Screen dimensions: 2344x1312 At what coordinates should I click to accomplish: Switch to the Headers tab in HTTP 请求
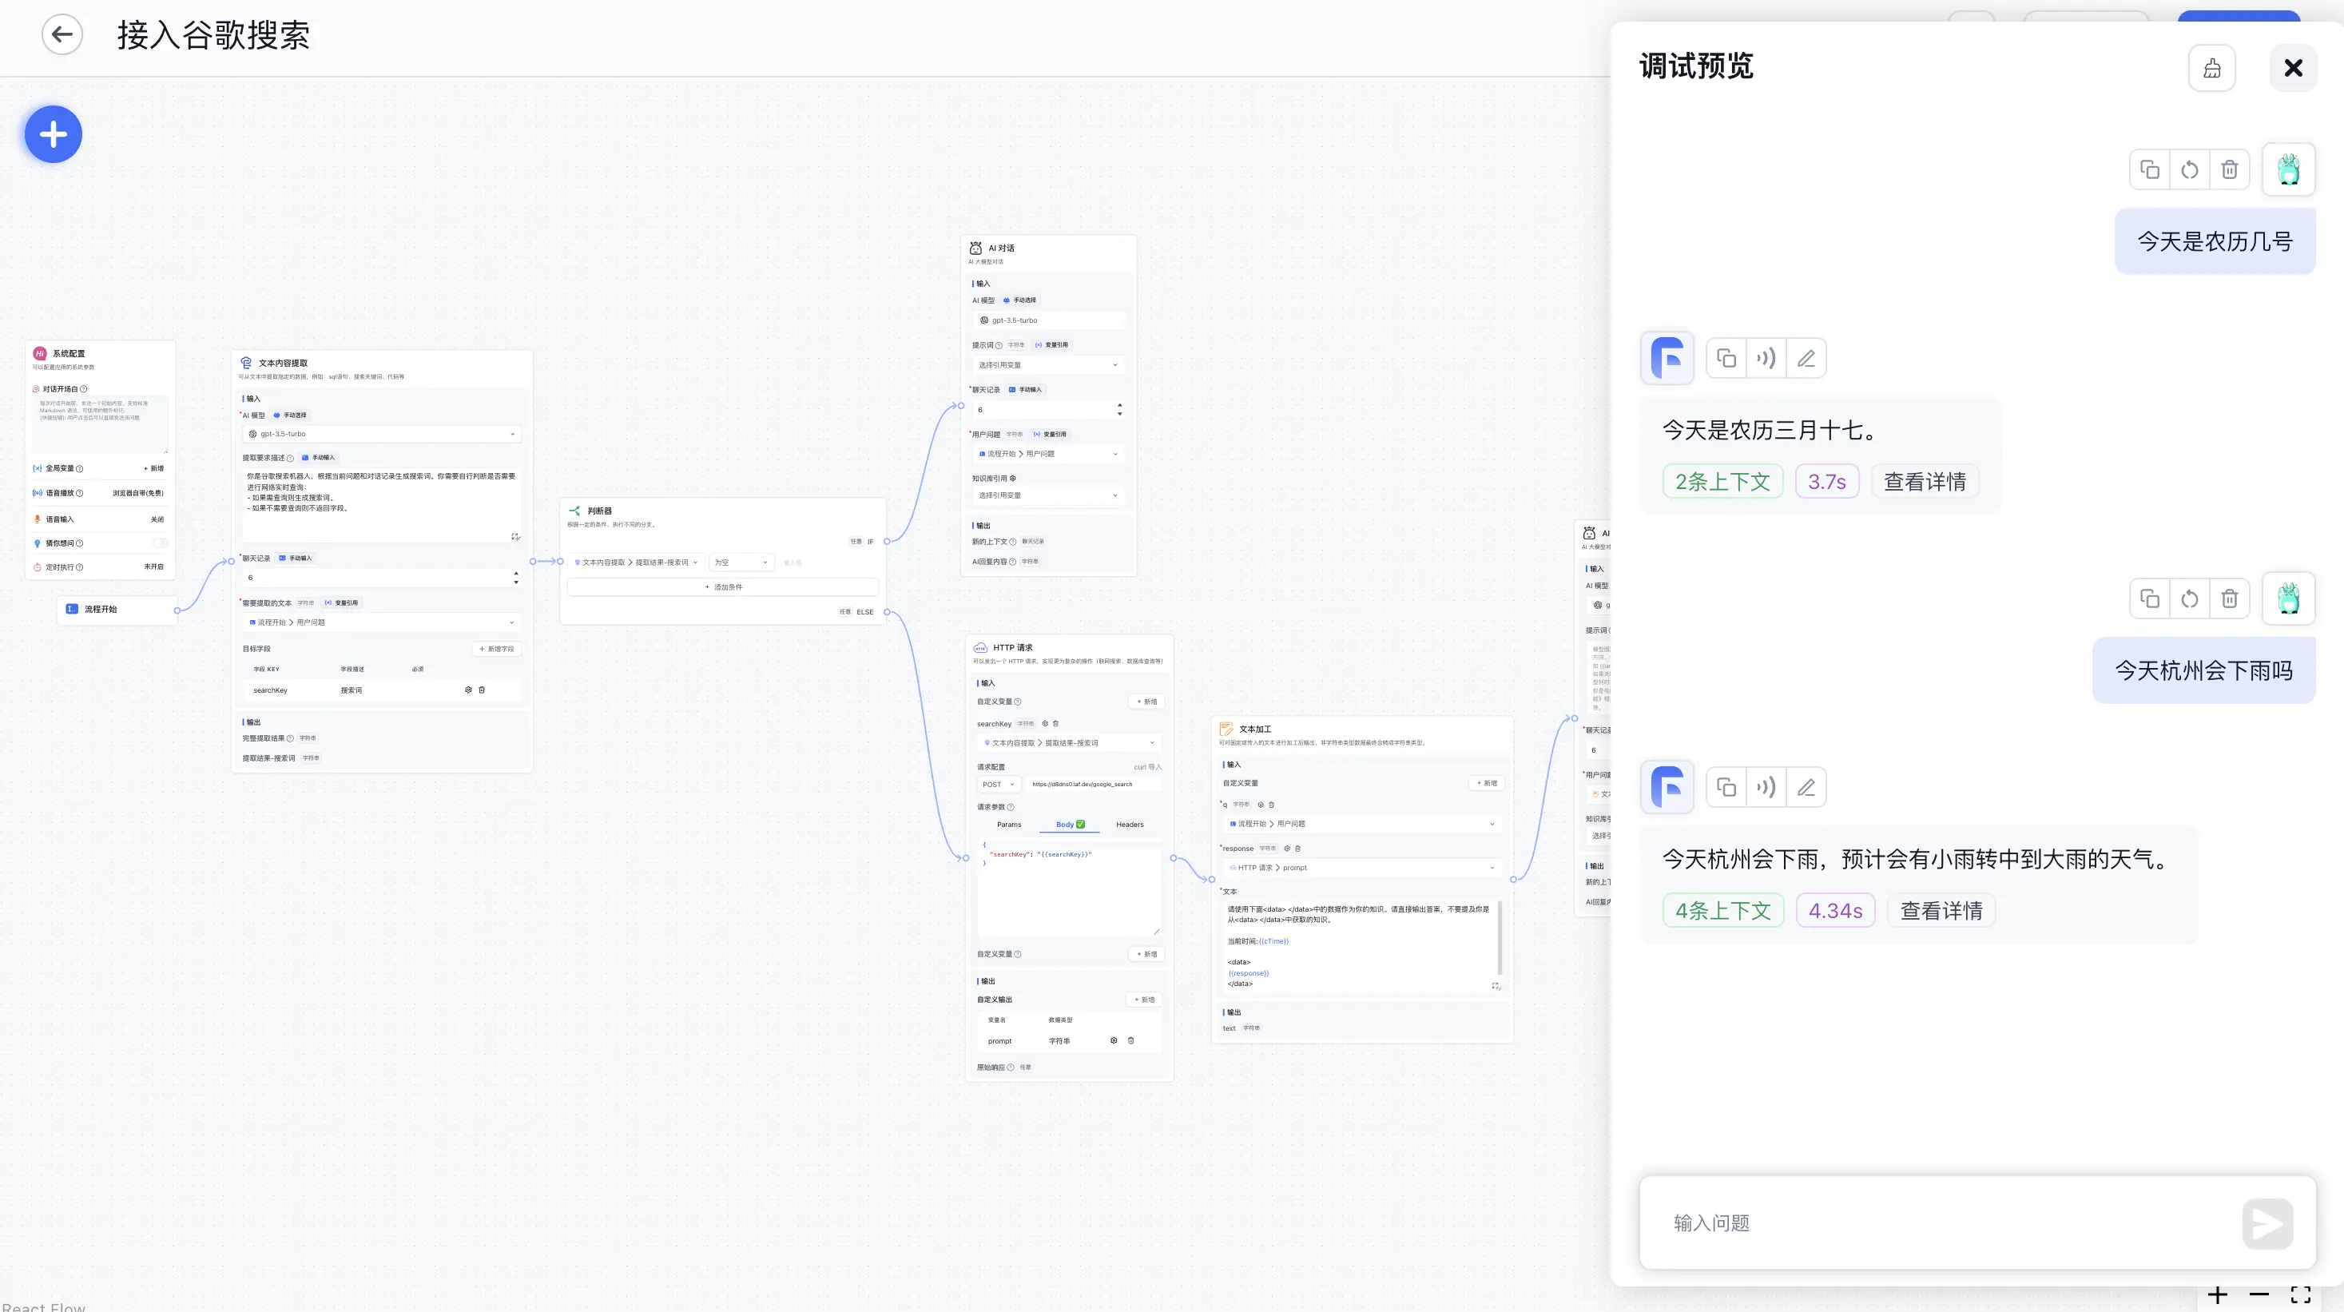tap(1129, 825)
